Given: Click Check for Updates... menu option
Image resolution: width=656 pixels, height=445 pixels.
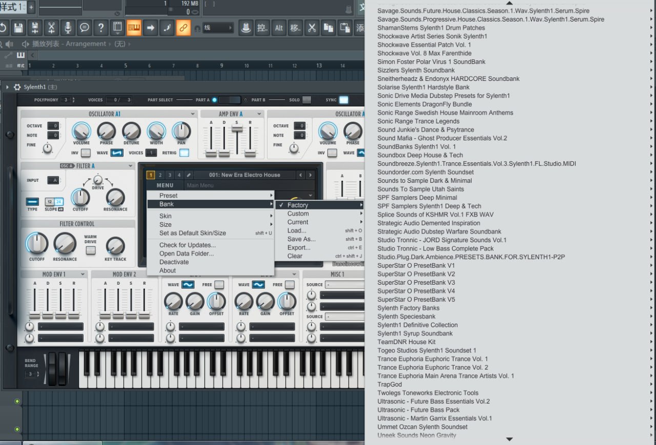Looking at the screenshot, I should click(x=187, y=245).
